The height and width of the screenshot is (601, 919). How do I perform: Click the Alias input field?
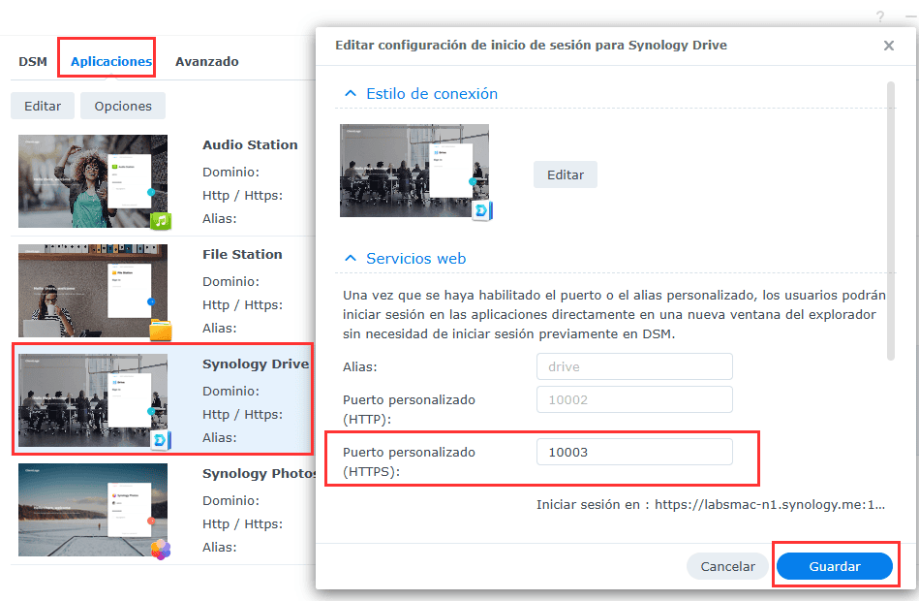(x=634, y=366)
